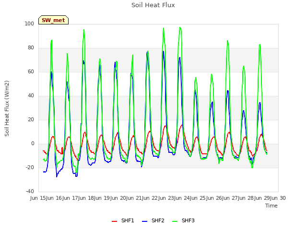
Task: Click the 0 y-axis tick label
Action: pos(33,144)
